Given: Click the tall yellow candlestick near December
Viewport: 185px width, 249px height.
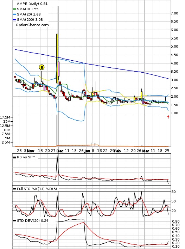Looking at the screenshot, I should tap(57, 59).
